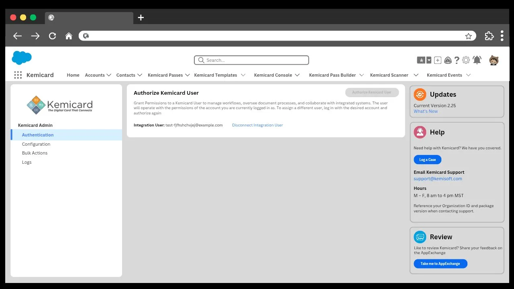Expand the Kemicard Templates chevron
The width and height of the screenshot is (514, 289).
243,75
